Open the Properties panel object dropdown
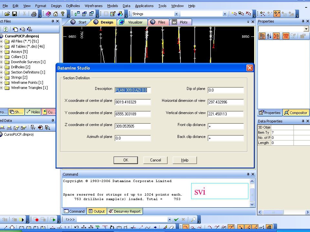This screenshot has width=310, height=232. coord(306,29)
